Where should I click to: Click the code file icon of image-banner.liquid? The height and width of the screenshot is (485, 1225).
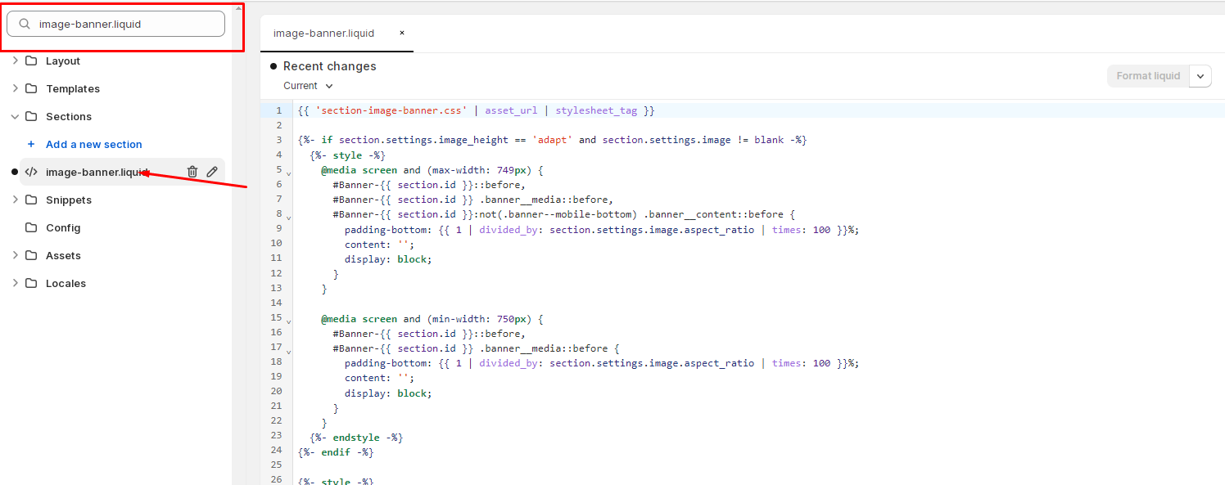(x=31, y=172)
